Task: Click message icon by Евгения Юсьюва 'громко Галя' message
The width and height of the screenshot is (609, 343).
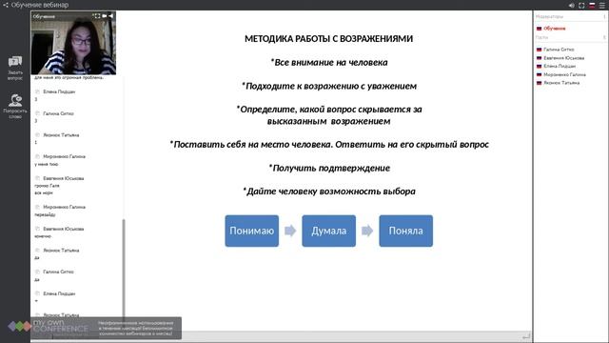Action: tap(38, 178)
